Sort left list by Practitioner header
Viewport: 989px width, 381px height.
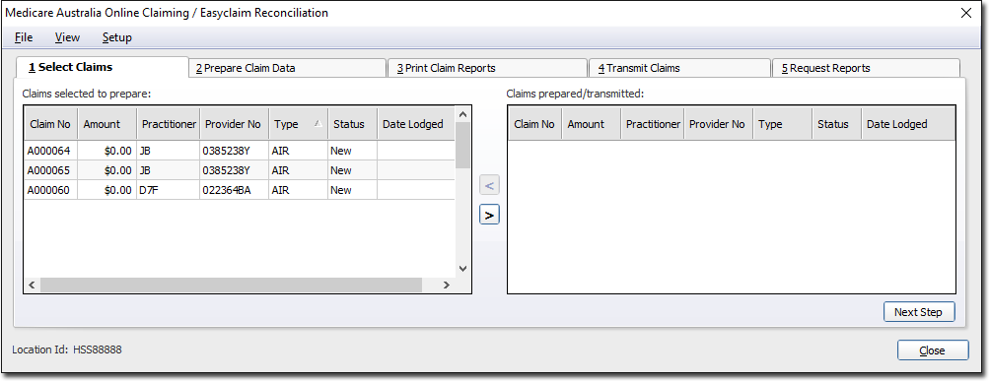169,124
